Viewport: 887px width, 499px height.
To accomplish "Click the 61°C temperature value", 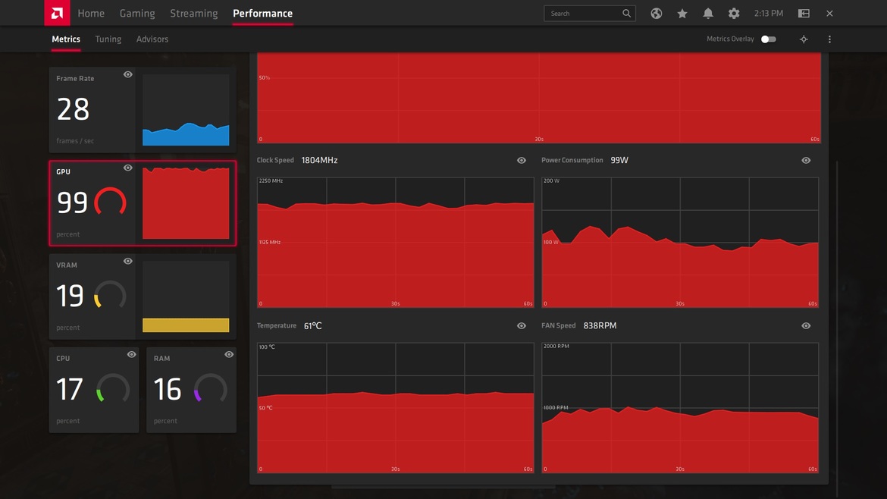I will click(313, 326).
